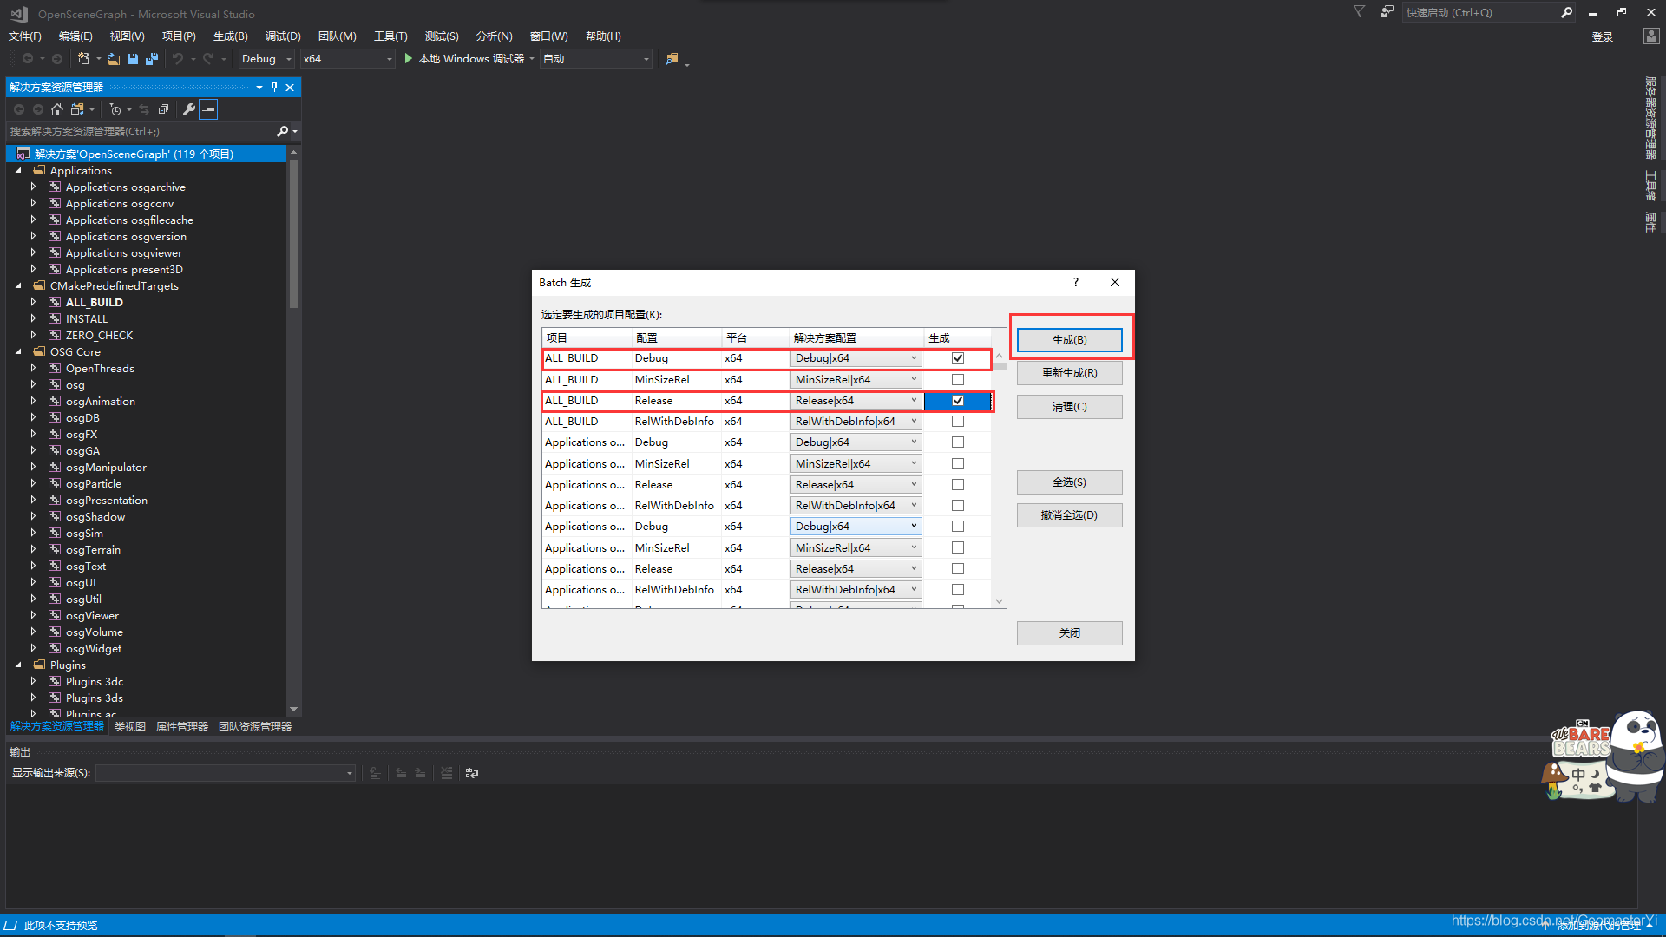Click the 全选(S) select all button

[1070, 482]
